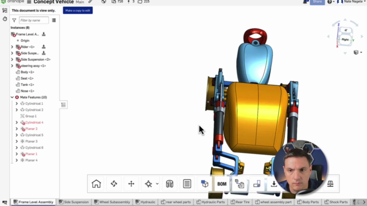Click the Zoom to fit magnifier icon
367x206 pixels.
click(149, 184)
